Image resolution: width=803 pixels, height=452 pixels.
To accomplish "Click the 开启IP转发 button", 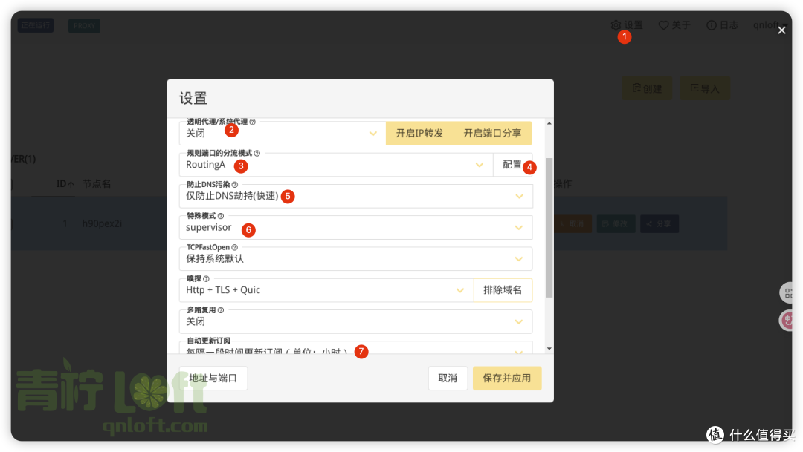I will [x=419, y=133].
